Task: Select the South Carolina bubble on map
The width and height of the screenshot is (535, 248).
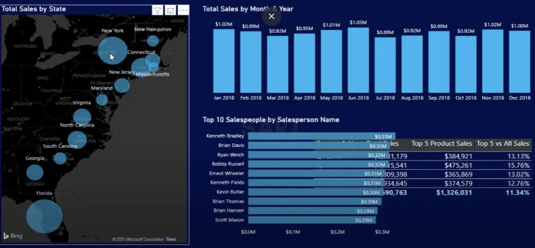Action: coord(60,158)
